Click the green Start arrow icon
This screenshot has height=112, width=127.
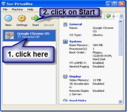coord(35,18)
